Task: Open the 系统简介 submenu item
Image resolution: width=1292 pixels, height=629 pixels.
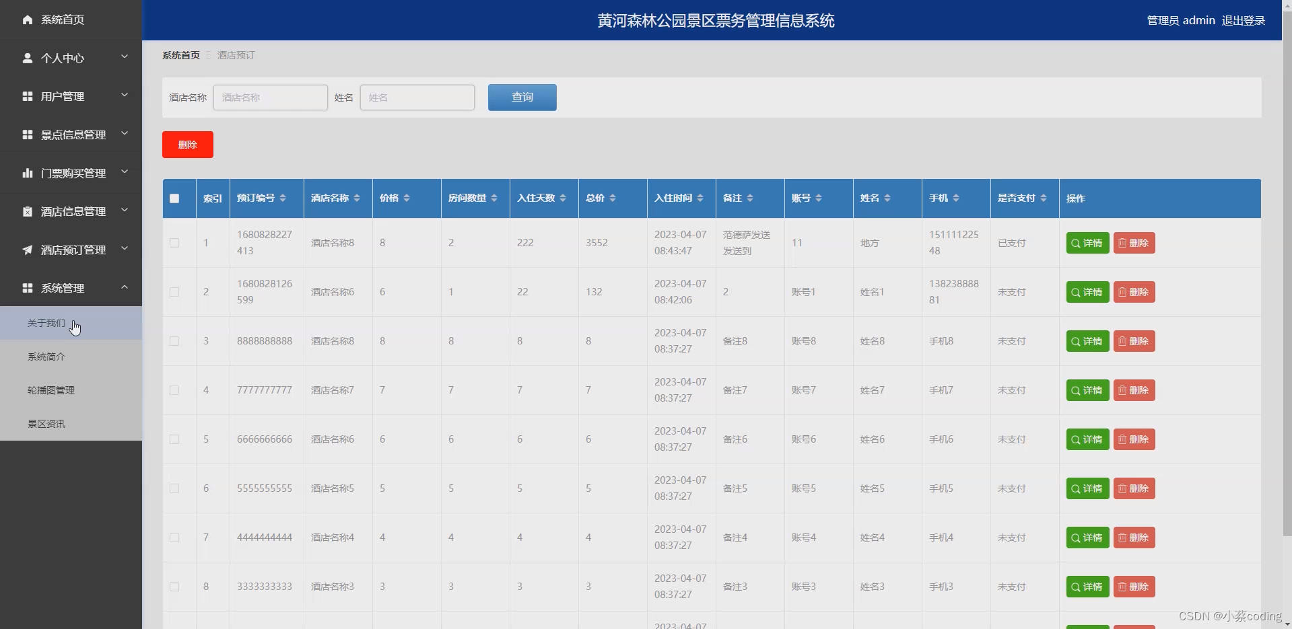Action: [x=71, y=357]
